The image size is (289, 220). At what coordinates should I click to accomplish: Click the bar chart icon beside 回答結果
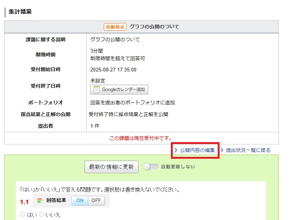coord(40,200)
